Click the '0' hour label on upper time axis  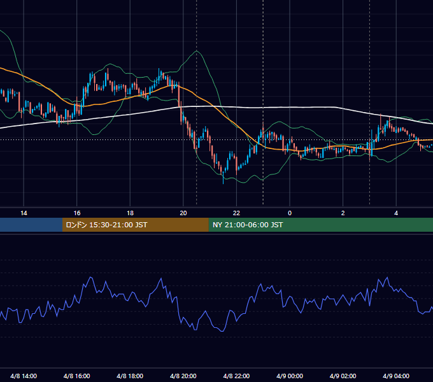(290, 213)
